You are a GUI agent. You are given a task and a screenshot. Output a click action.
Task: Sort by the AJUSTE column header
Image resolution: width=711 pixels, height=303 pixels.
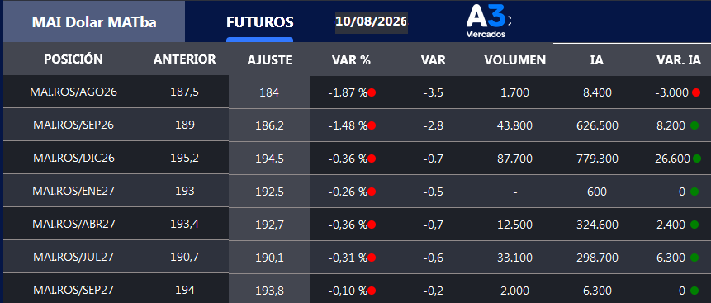point(269,60)
